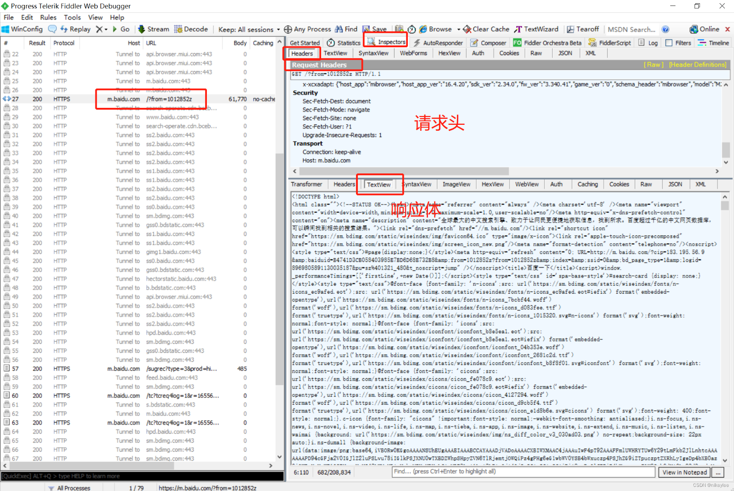Focus the Find text search box
This screenshot has width=734, height=491.
pos(523,472)
